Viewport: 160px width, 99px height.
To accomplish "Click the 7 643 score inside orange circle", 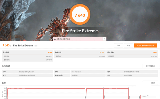I will (80, 15).
